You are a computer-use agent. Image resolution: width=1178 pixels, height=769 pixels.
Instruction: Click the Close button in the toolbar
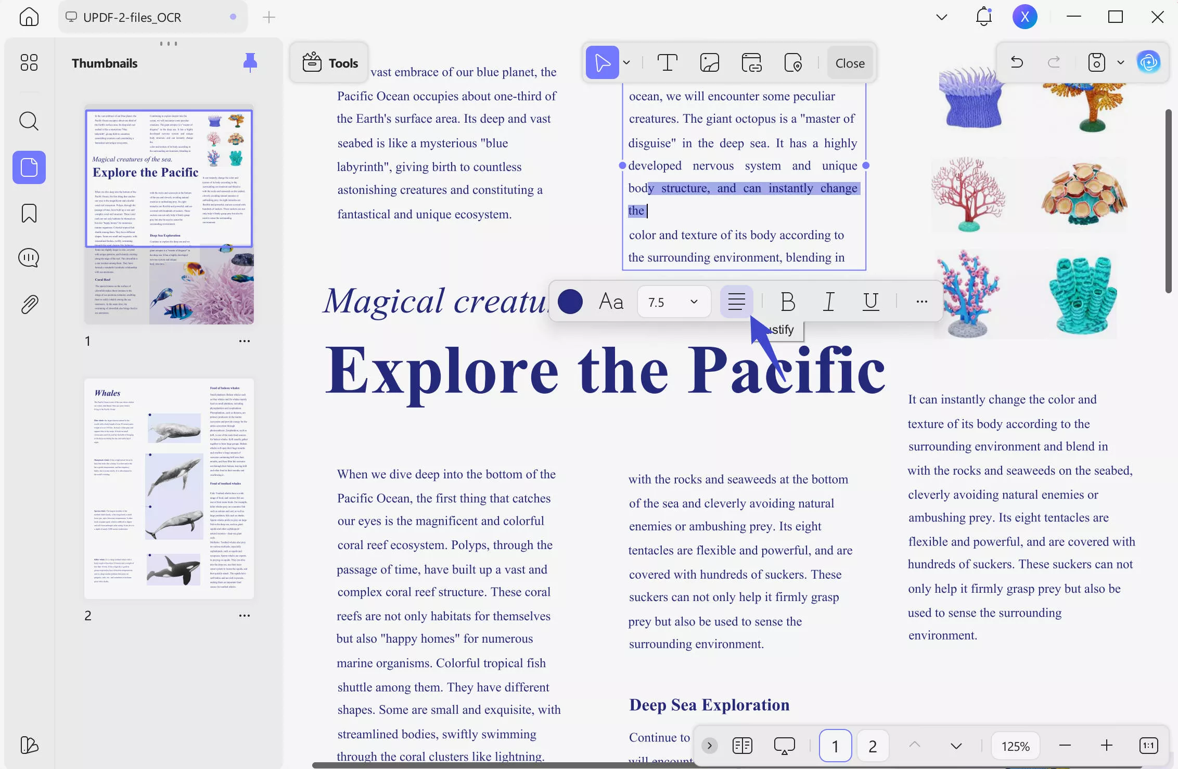pyautogui.click(x=850, y=62)
